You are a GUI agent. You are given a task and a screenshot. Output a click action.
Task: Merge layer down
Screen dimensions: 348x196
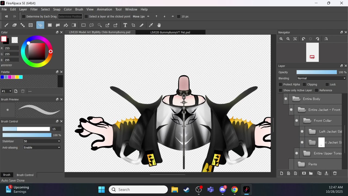click(x=327, y=173)
